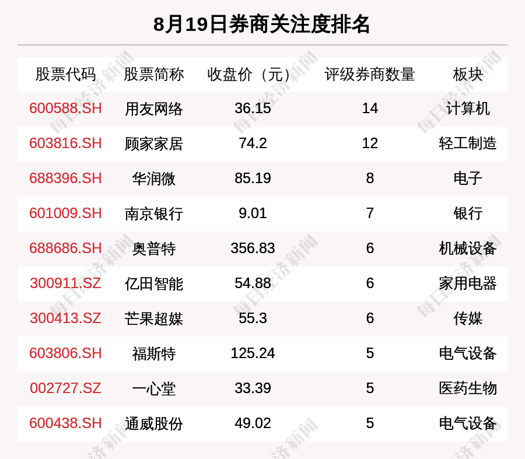Click broker count 6 in 亿田智能 row
The image size is (525, 459).
click(370, 283)
